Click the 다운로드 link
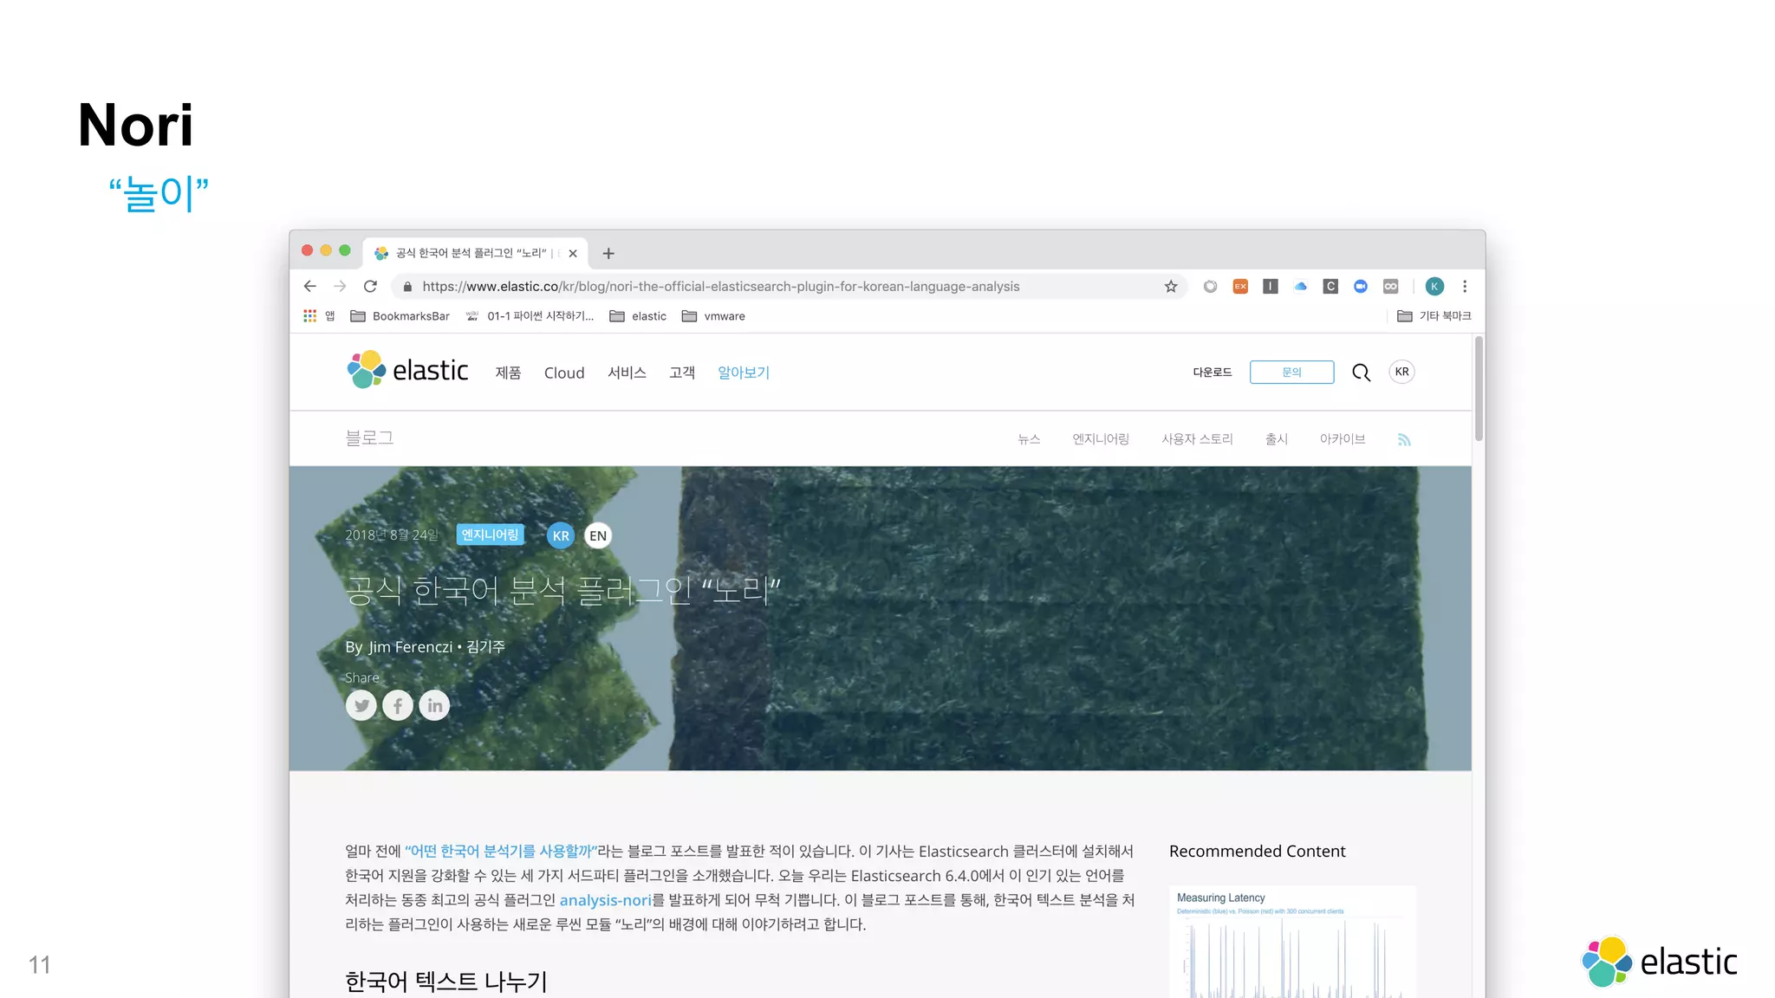Image resolution: width=1775 pixels, height=998 pixels. click(x=1212, y=373)
